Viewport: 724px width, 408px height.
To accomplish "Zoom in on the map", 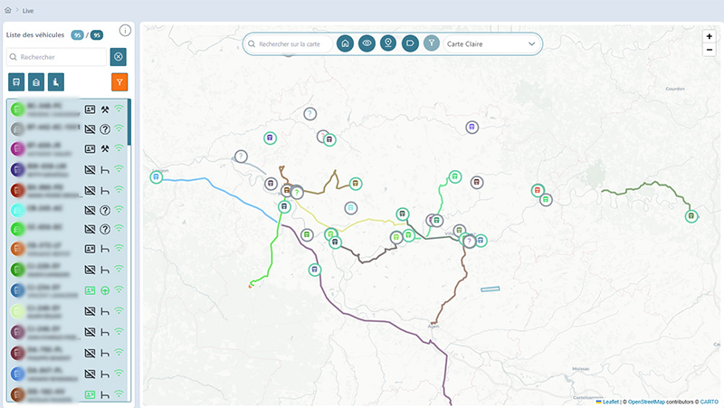I will coord(709,36).
